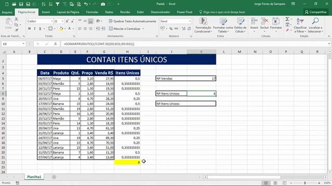
Task: Click the Filter funnel quick access icon
Action: [58, 4]
